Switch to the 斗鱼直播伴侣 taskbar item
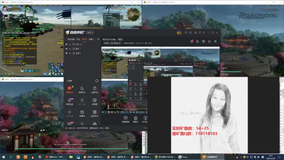 pyautogui.click(x=212, y=157)
